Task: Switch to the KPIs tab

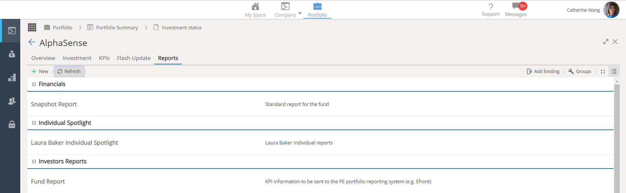Action: pos(104,58)
